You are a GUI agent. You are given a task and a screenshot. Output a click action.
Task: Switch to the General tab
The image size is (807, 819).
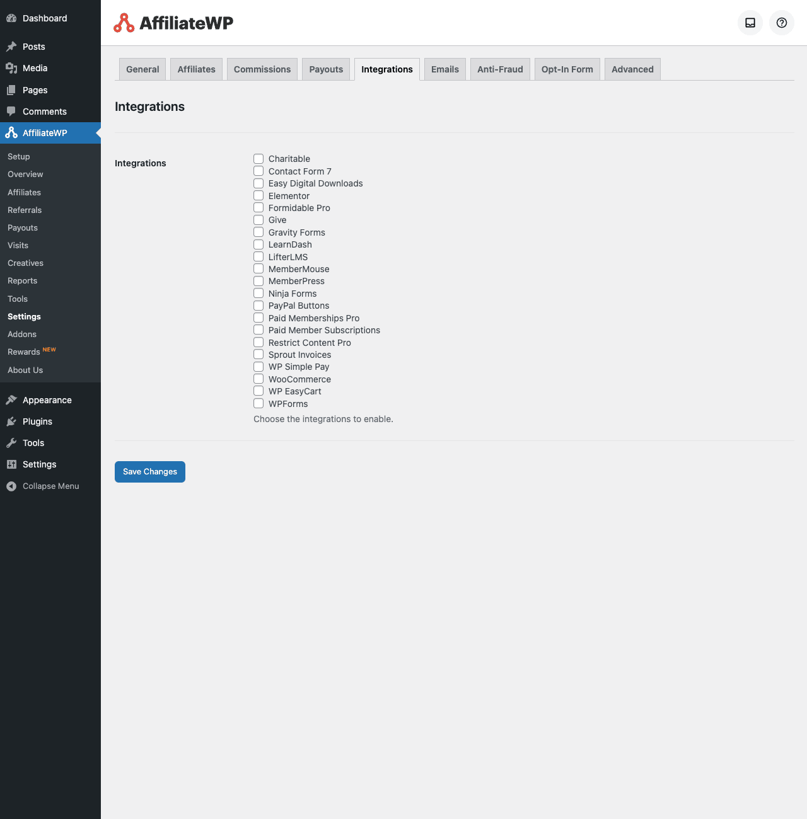pyautogui.click(x=142, y=69)
